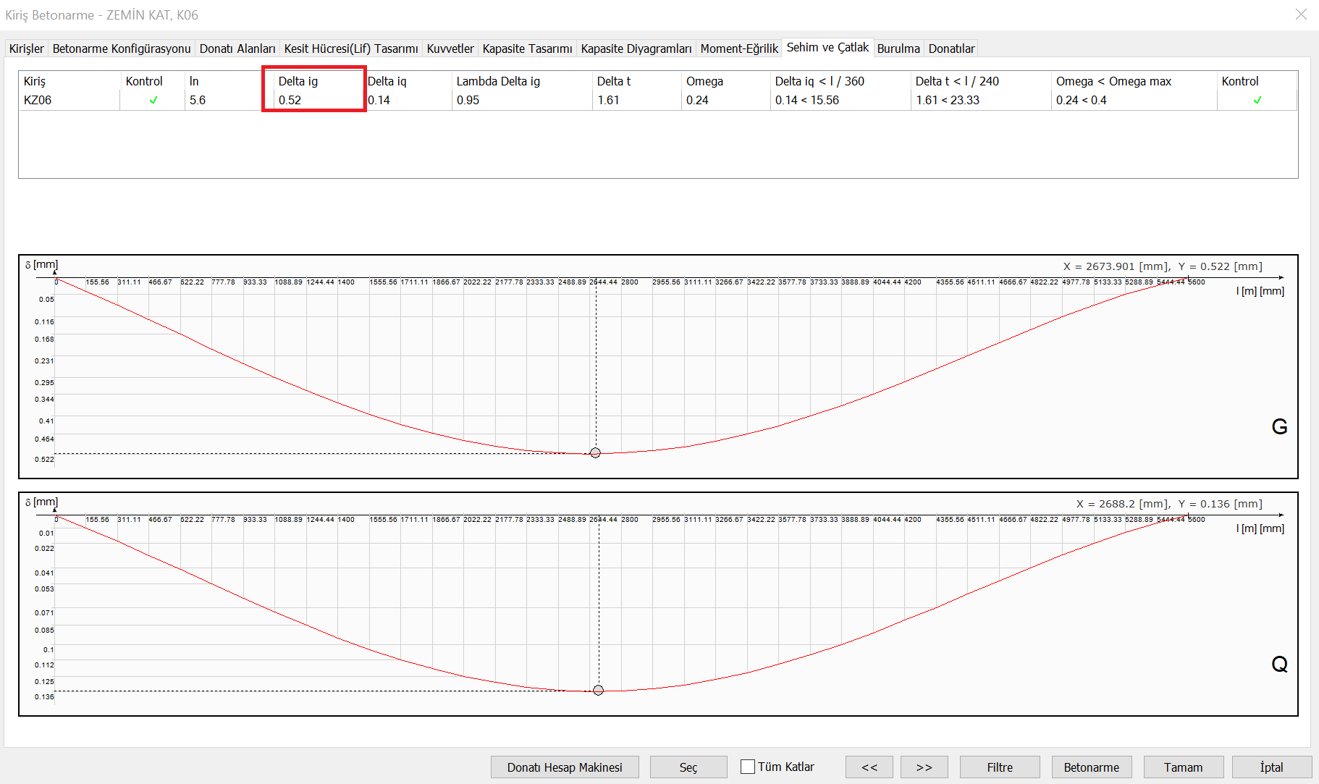Screen dimensions: 1319x784
Task: Click the green checkmark in first Kontrol column
Action: click(153, 101)
